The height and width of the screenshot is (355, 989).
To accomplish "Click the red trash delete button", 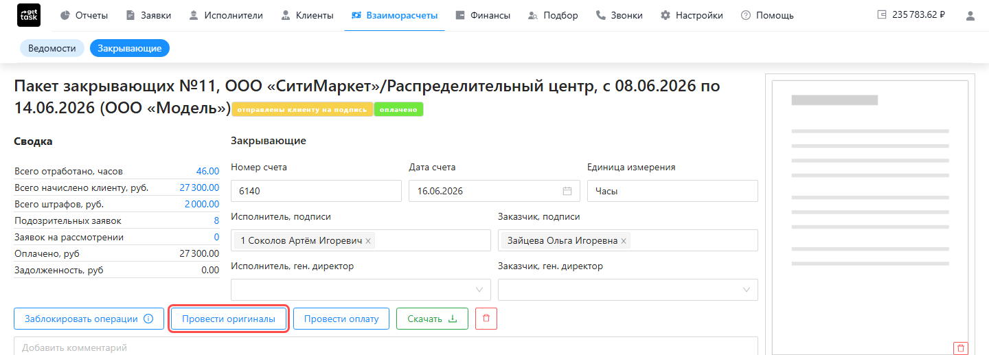I will pos(486,319).
